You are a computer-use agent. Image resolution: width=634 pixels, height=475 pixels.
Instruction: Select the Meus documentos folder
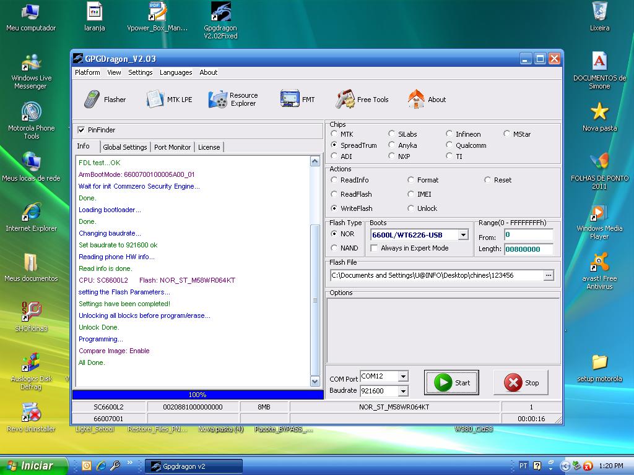pyautogui.click(x=31, y=267)
